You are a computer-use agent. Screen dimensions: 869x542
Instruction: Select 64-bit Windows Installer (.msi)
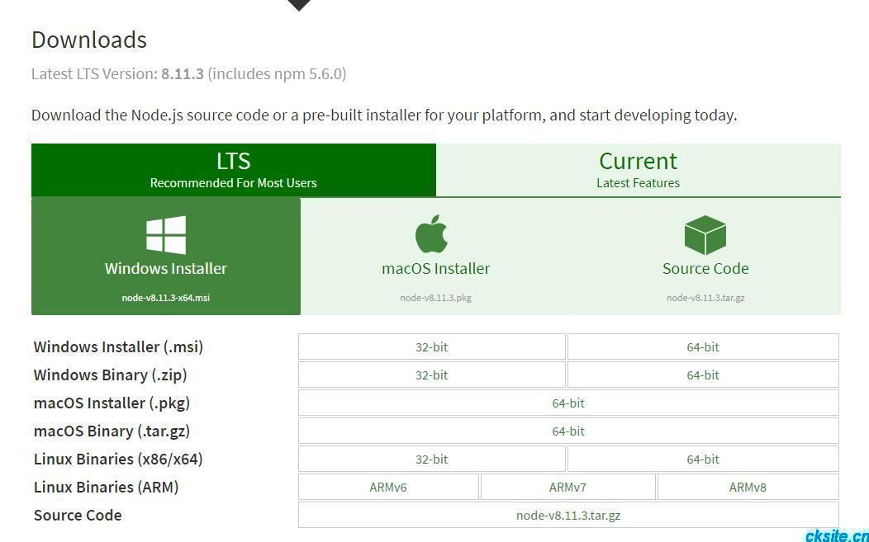click(x=703, y=347)
